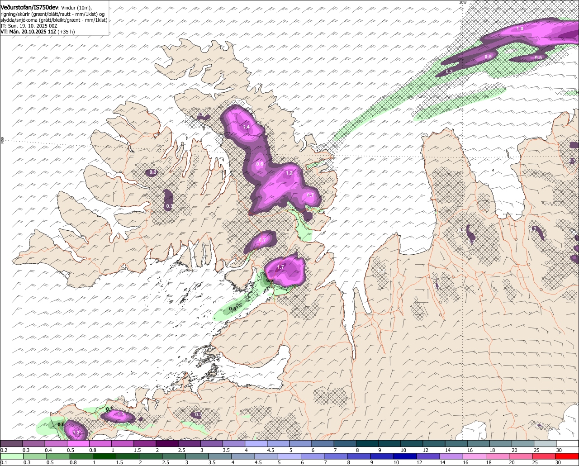The image size is (579, 466).
Task: Click the "20W" longitude label
Action: click(462, 2)
